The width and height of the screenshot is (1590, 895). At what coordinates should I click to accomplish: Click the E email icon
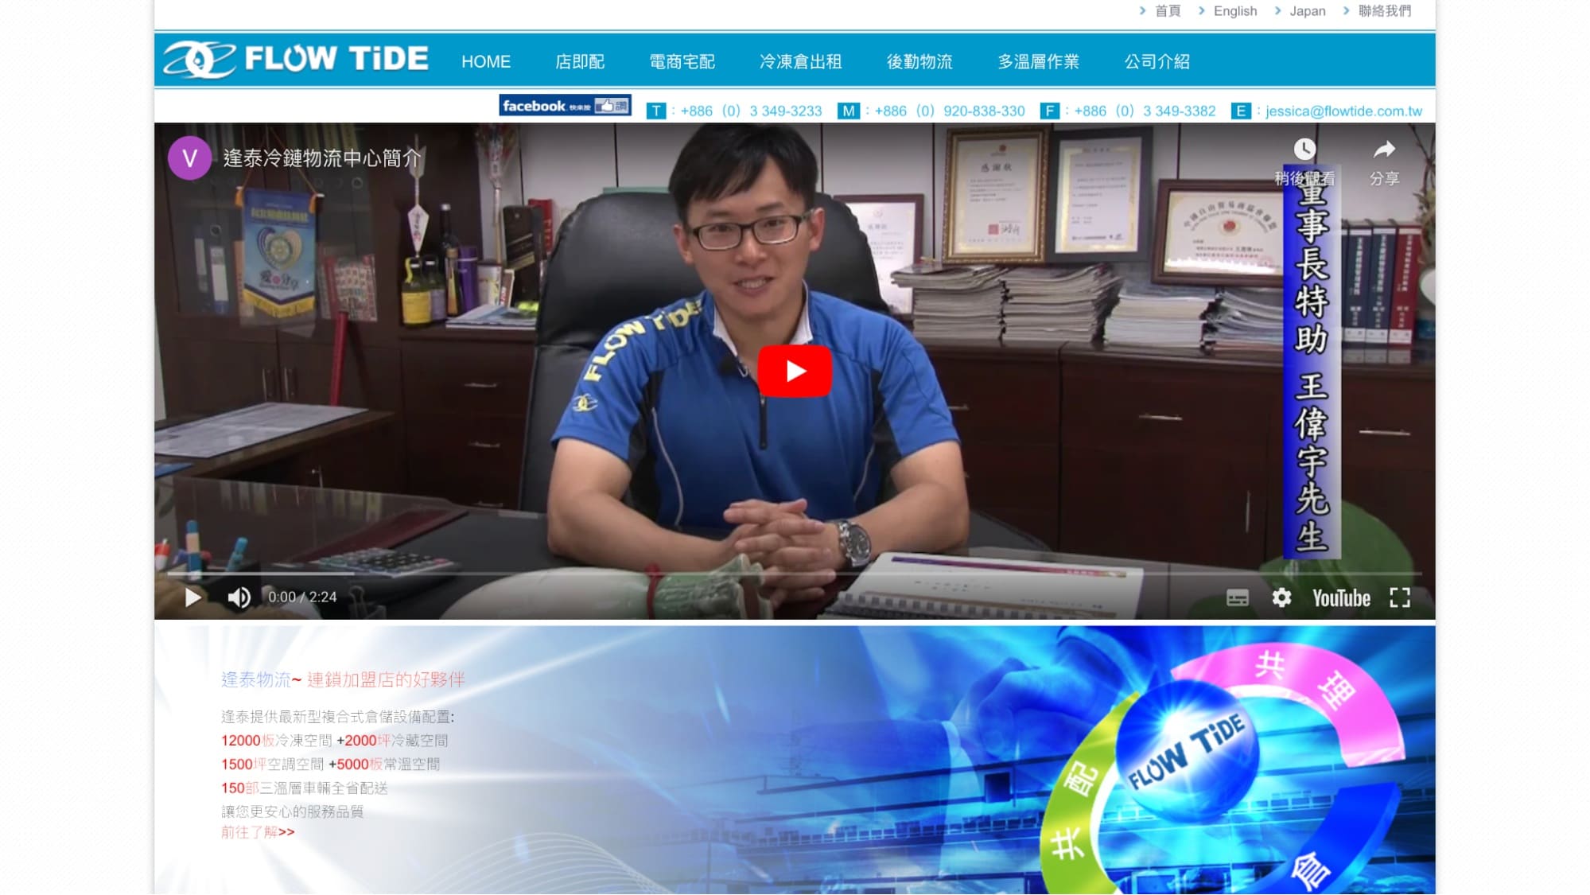[x=1241, y=111]
